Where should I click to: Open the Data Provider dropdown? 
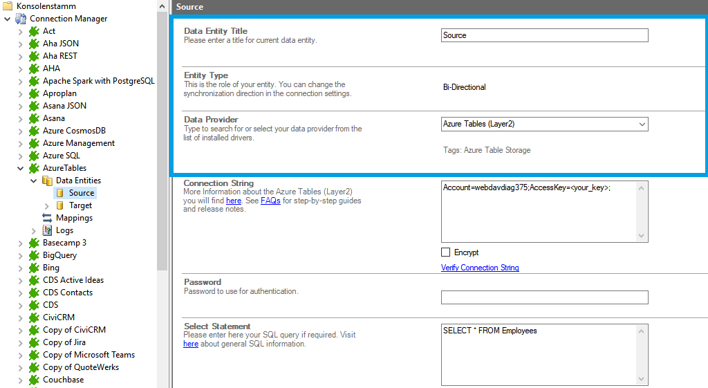coord(642,124)
